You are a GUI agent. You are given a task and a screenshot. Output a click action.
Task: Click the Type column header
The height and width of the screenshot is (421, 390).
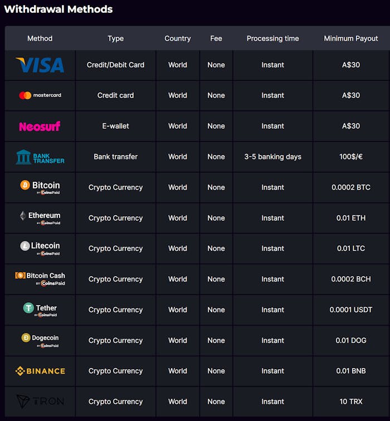(115, 38)
